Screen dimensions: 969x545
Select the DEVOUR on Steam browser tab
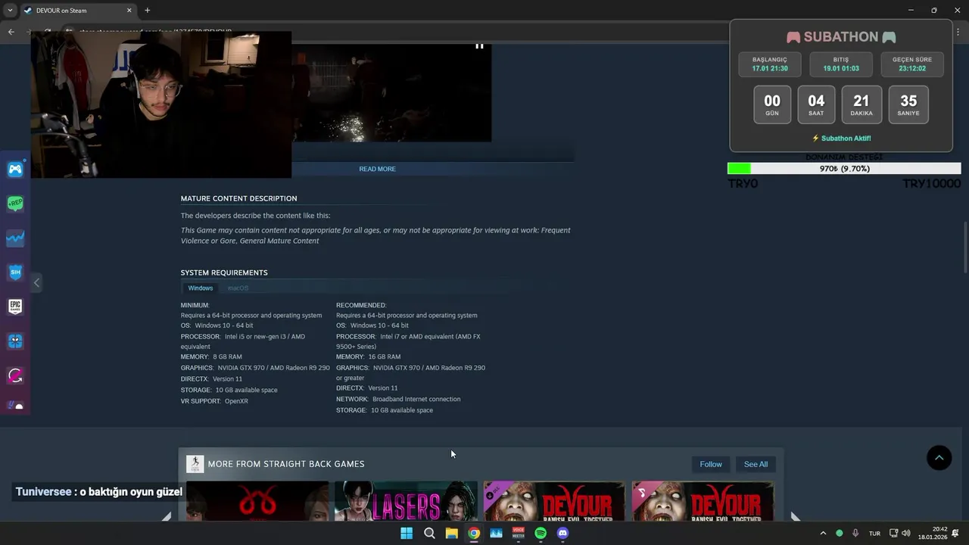coord(76,11)
